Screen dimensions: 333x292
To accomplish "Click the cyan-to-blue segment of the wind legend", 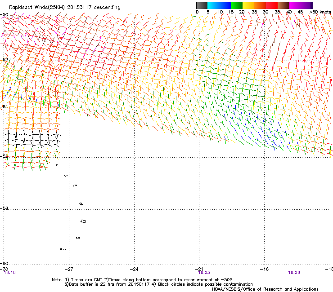I will 219,5.
